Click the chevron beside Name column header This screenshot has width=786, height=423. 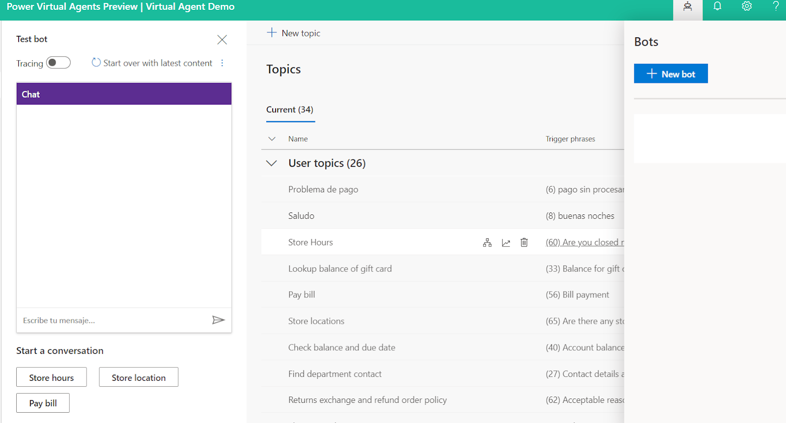click(x=272, y=139)
